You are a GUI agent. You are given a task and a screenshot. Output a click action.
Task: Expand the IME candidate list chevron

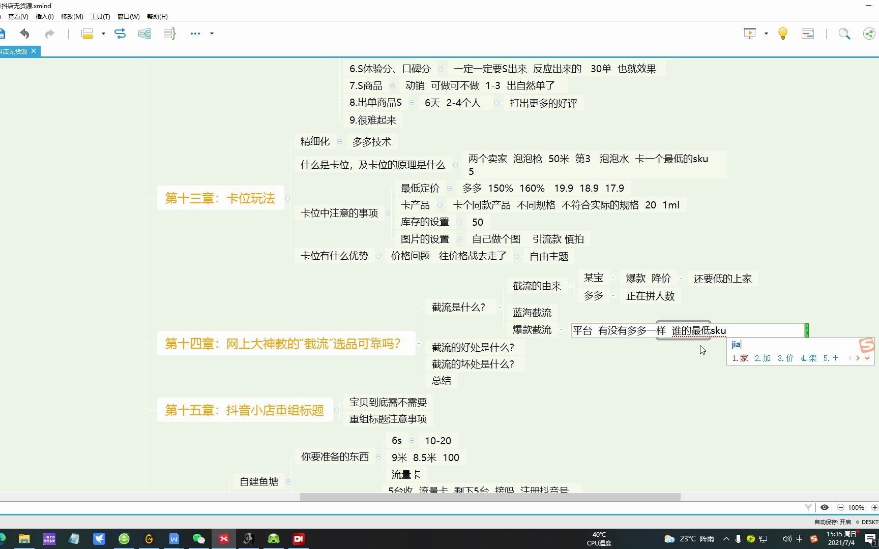point(867,358)
